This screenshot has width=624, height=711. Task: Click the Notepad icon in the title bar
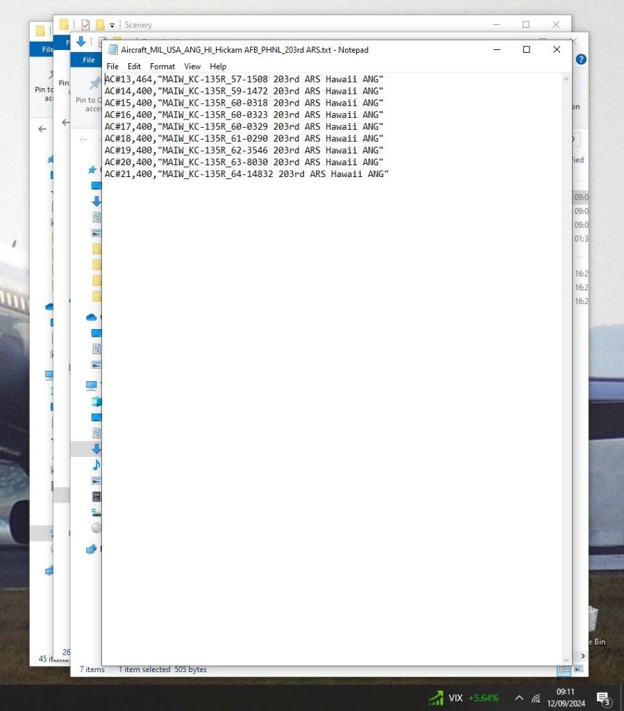click(112, 50)
